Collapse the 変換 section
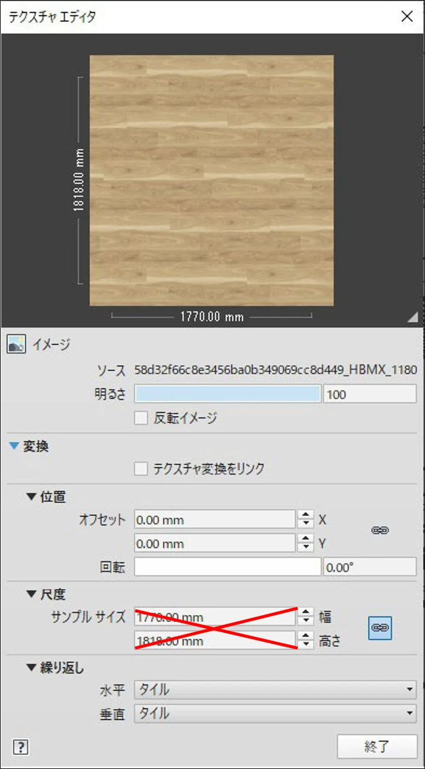Viewport: 425px width, 769px height. pos(15,447)
